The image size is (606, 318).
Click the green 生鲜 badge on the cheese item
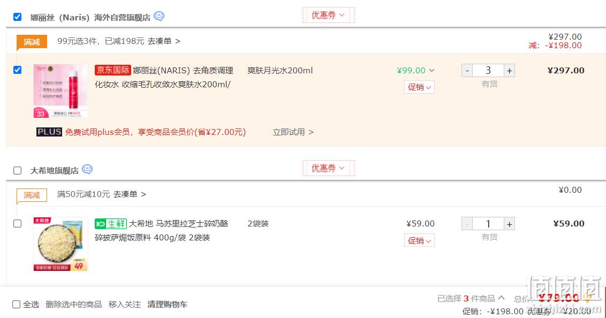[110, 224]
